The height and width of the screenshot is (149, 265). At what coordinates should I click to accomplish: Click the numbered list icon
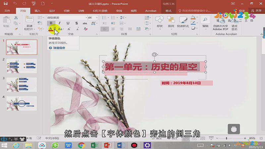click(x=114, y=18)
